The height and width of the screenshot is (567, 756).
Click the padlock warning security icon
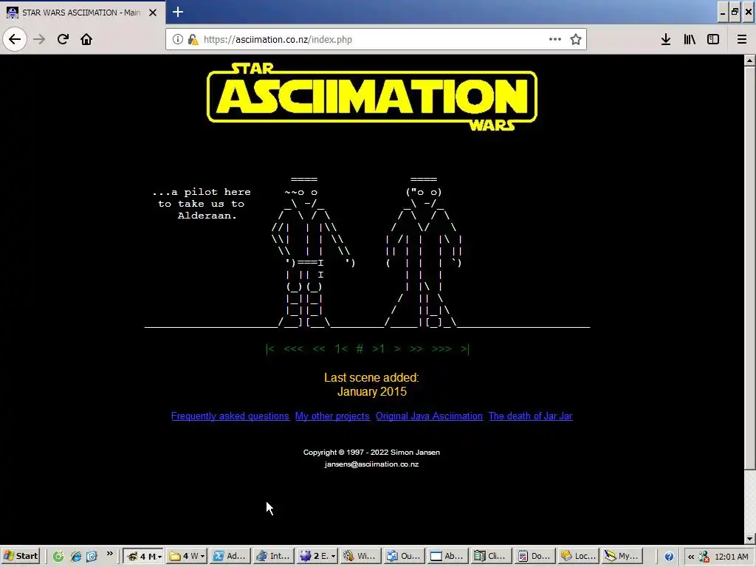pos(193,40)
